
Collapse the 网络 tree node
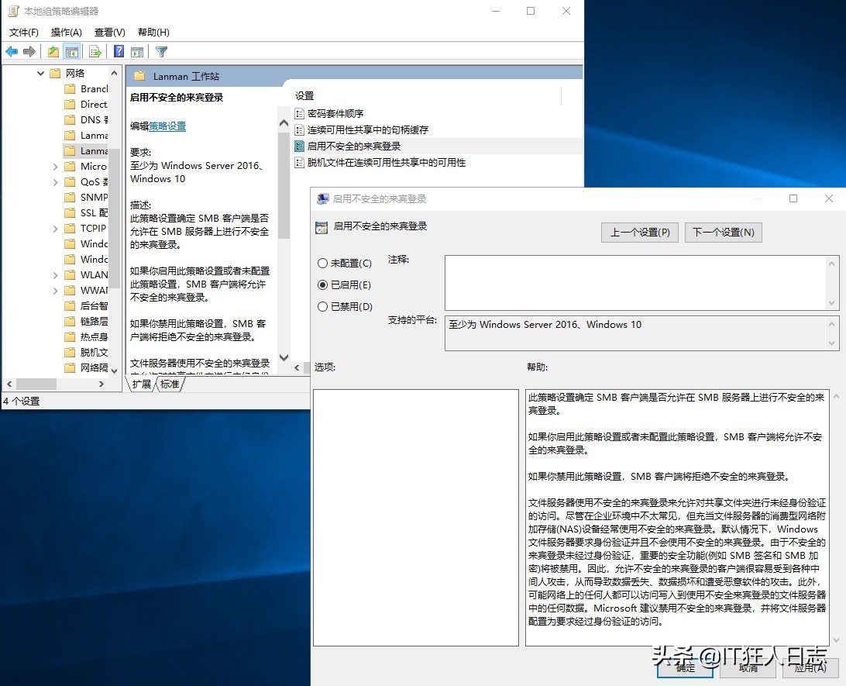[40, 74]
